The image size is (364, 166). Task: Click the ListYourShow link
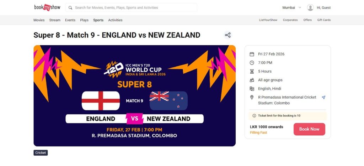pos(268,20)
